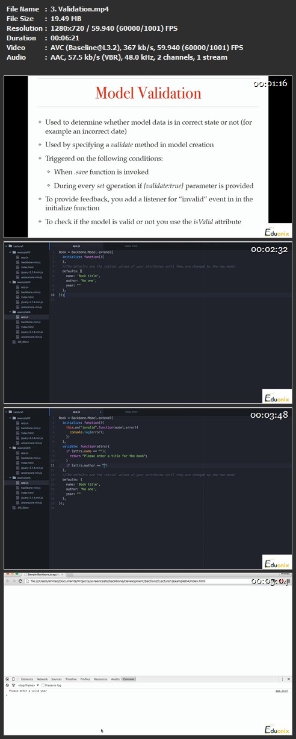The width and height of the screenshot is (296, 739).
Task: Click the browser reload button
Action: coord(20,581)
